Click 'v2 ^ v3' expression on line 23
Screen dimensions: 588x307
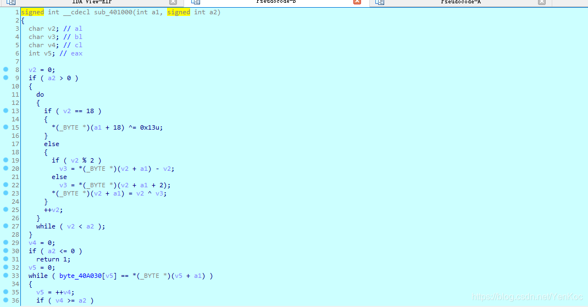[151, 193]
